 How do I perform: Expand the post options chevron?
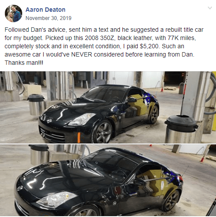[210, 8]
